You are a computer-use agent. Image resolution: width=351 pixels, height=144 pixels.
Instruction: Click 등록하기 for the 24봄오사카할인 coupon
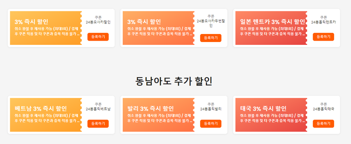[x=98, y=36]
